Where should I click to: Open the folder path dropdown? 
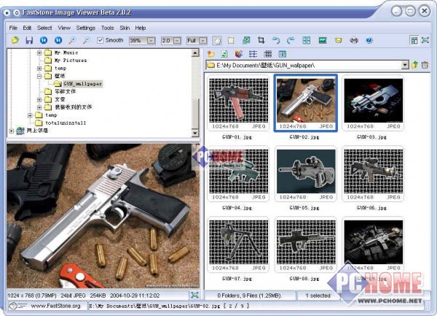tap(405, 66)
